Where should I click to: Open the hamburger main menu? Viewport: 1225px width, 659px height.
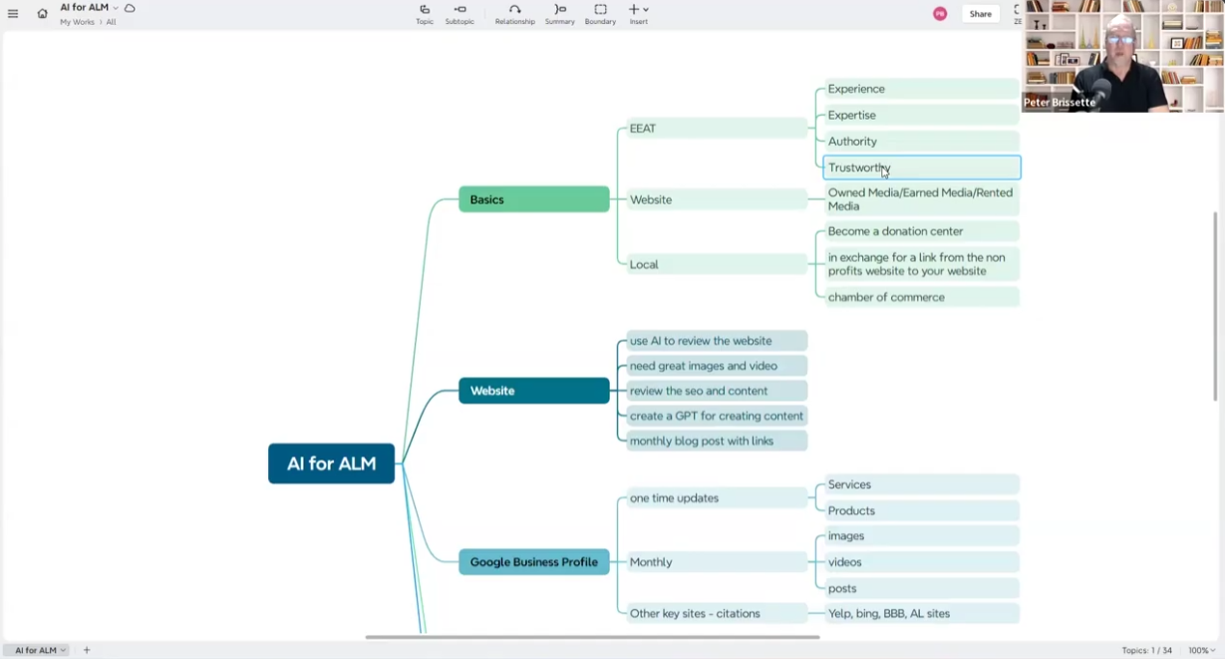(x=13, y=14)
